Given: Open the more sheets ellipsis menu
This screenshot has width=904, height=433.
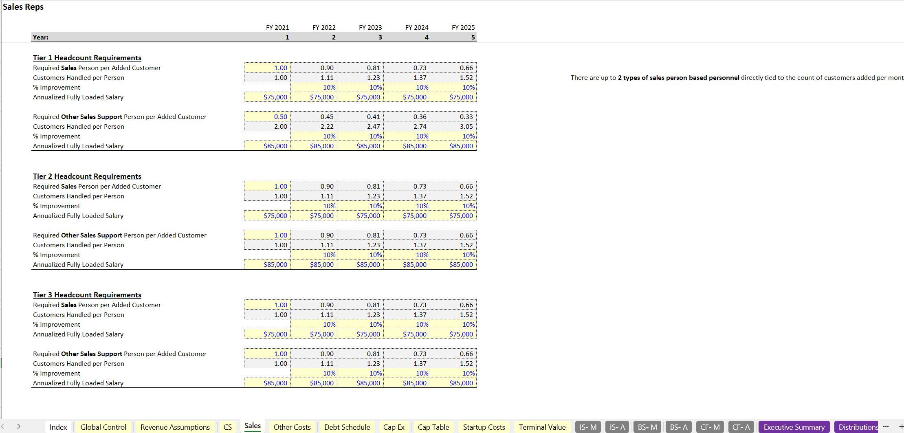Looking at the screenshot, I should pos(886,426).
